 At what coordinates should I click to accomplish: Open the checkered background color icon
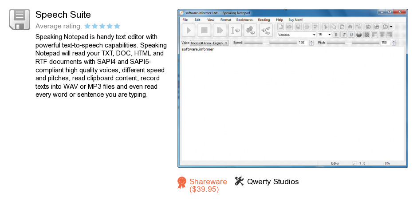coord(367,35)
